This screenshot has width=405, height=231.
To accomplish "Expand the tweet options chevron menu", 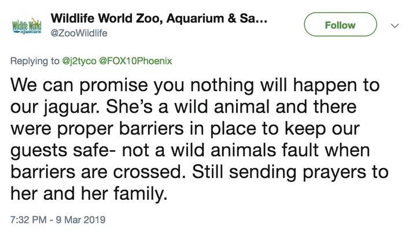I will [x=395, y=25].
